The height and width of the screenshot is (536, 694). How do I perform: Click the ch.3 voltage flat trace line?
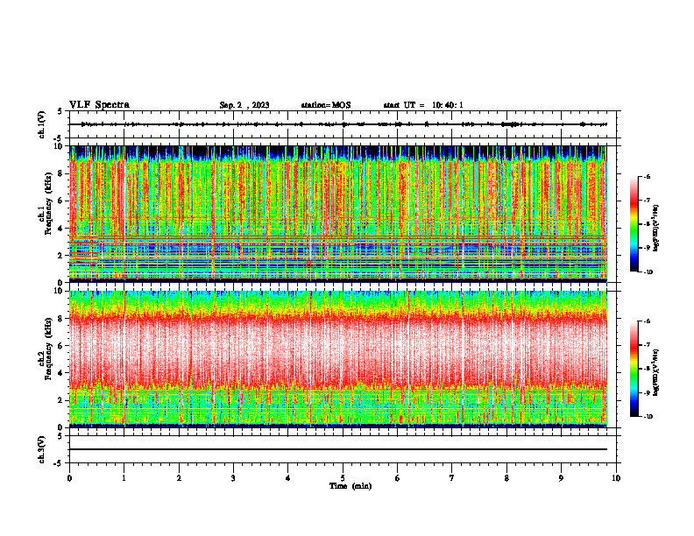pyautogui.click(x=337, y=449)
